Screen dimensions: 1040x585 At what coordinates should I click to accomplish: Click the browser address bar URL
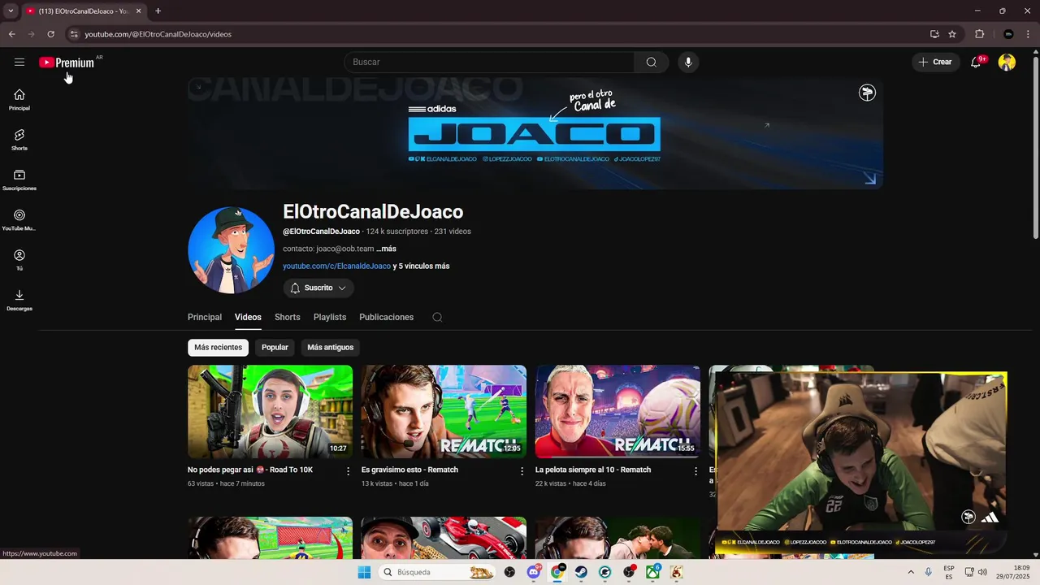tap(158, 34)
